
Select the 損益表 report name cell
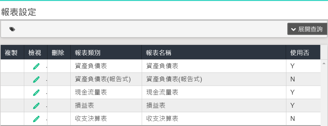click(214, 106)
